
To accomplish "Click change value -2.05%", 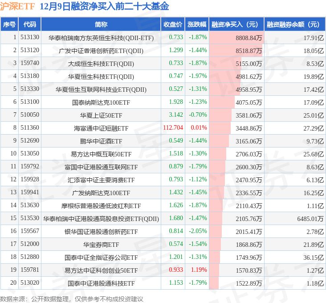I will click(198, 231).
